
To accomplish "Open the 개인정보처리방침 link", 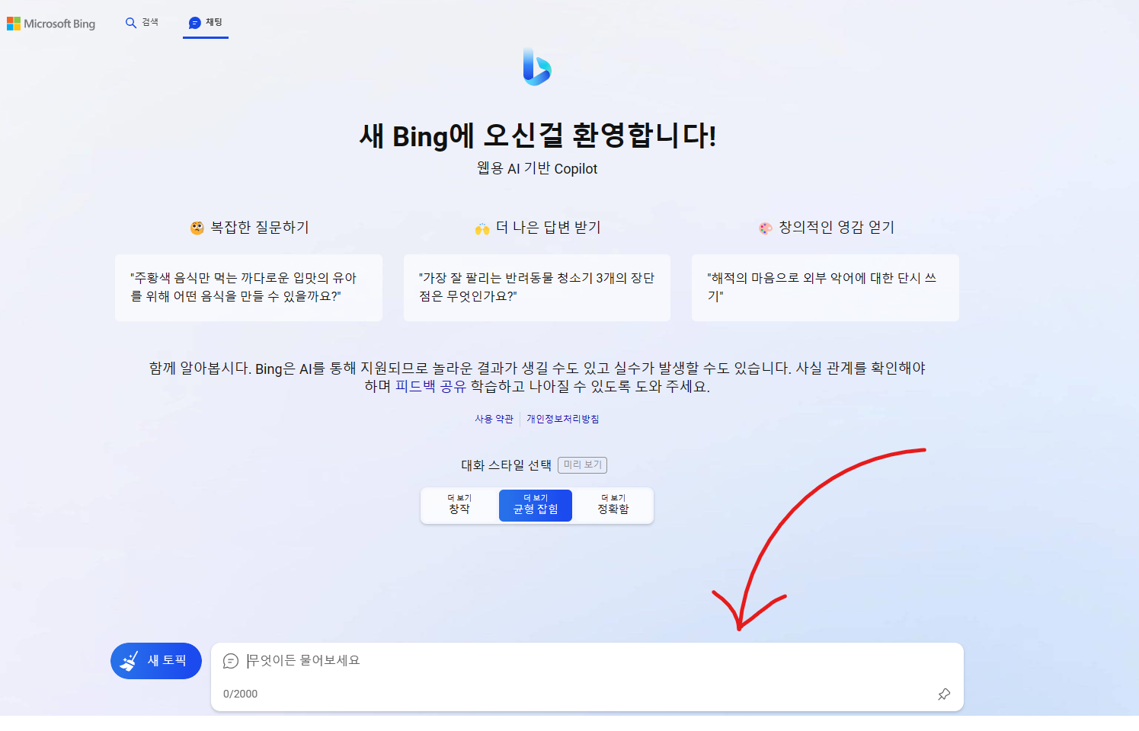I will tap(563, 419).
